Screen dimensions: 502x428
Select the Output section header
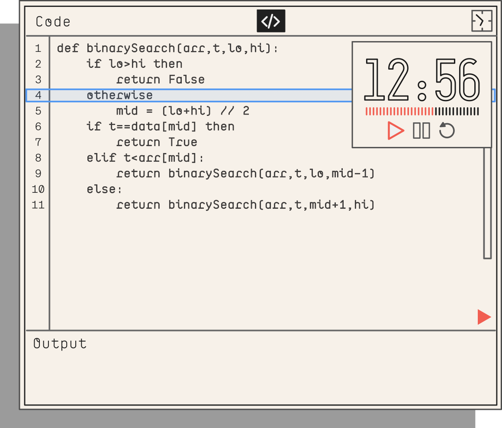pos(59,343)
